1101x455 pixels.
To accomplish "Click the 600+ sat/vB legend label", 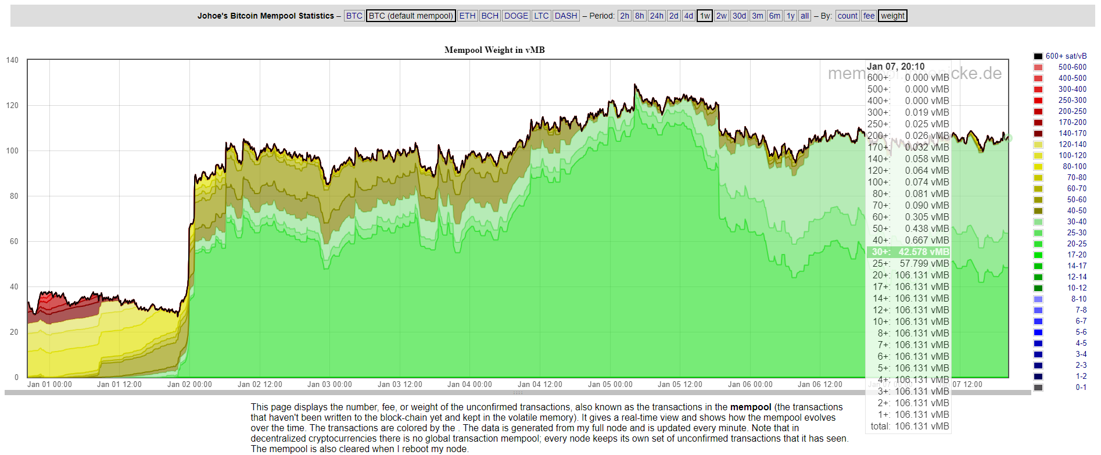I will 1066,56.
